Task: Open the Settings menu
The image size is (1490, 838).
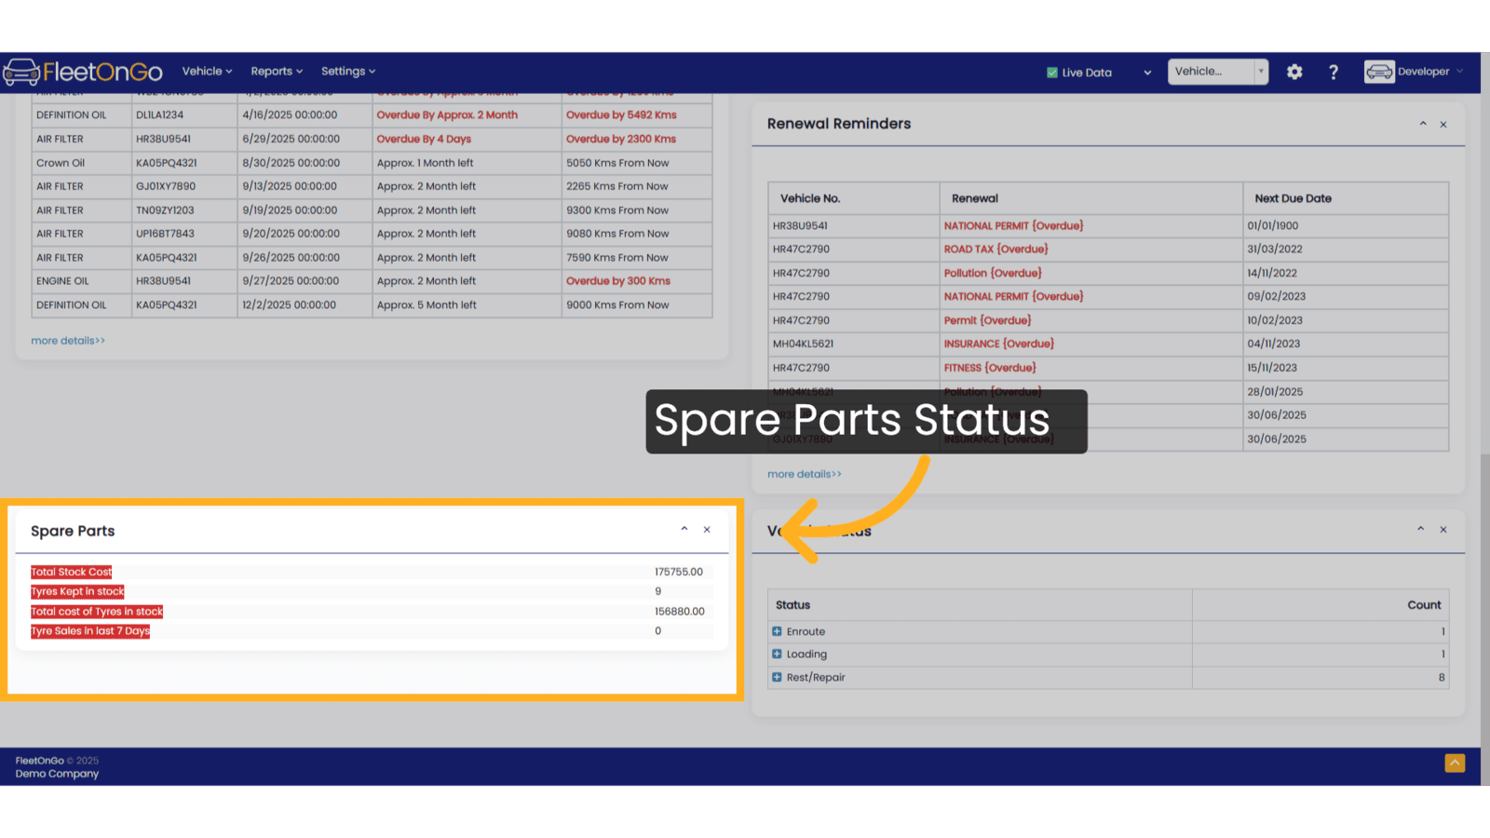Action: click(348, 72)
